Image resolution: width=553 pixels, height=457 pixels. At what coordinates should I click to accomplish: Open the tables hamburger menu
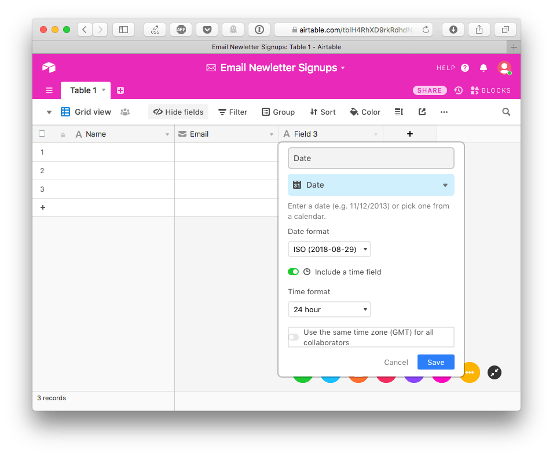pyautogui.click(x=49, y=90)
